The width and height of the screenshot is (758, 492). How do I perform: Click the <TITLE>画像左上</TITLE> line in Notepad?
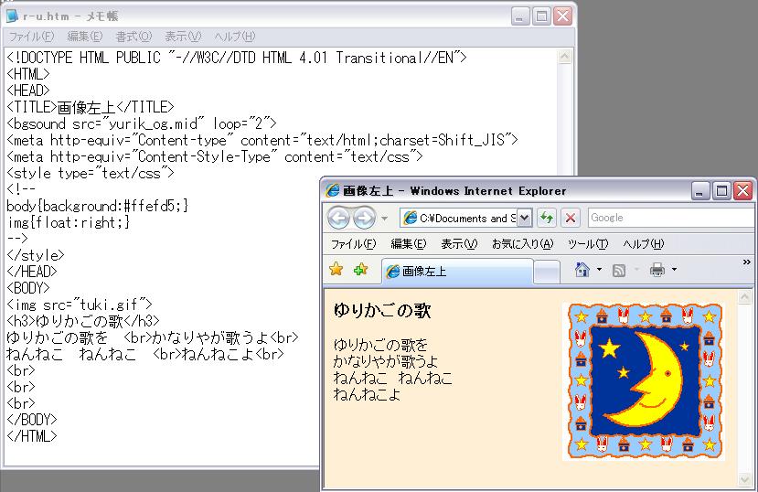91,107
